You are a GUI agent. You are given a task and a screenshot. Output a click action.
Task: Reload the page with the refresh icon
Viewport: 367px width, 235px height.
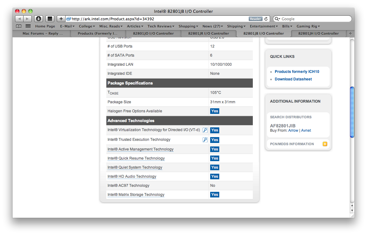[x=266, y=19]
